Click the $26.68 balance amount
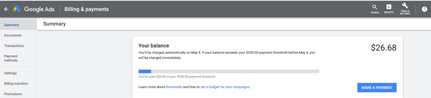Image resolution: width=431 pixels, height=98 pixels. click(384, 48)
